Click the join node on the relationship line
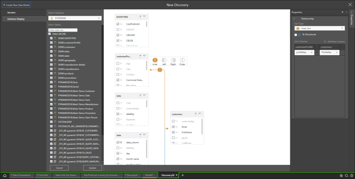The width and height of the screenshot is (355, 179). point(160,70)
